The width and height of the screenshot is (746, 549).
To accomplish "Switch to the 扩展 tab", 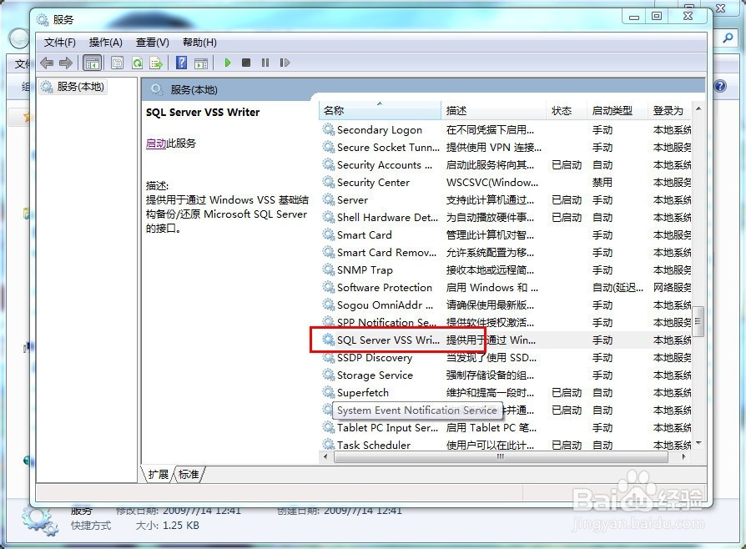I will click(158, 474).
